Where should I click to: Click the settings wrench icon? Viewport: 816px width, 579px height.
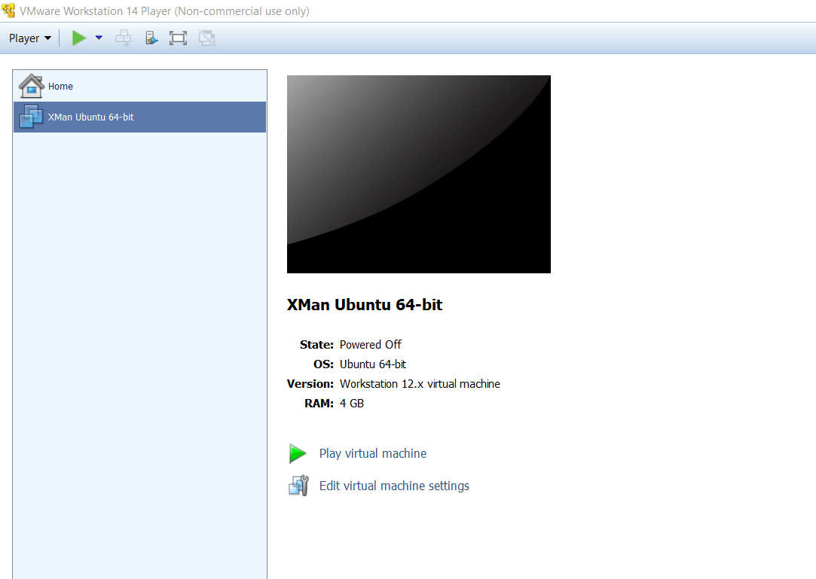[x=298, y=486]
